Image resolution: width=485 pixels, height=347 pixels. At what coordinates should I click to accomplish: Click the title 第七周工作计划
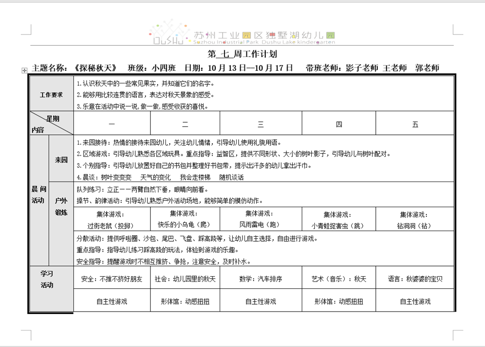tap(242, 54)
